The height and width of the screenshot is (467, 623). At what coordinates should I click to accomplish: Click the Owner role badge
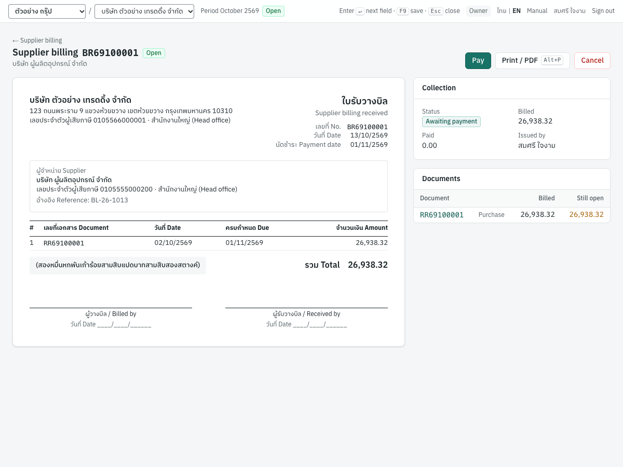click(479, 11)
